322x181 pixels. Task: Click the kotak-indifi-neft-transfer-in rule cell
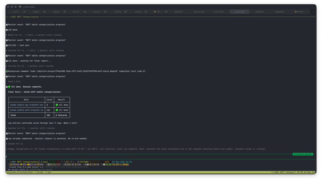(x=27, y=110)
